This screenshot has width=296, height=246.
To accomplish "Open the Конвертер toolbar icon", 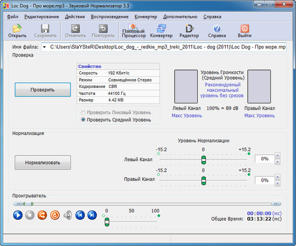I will (161, 31).
